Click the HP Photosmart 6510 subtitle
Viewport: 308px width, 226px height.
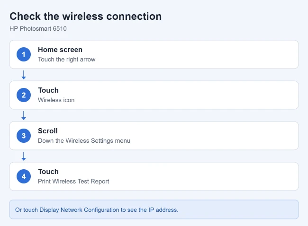tap(38, 29)
